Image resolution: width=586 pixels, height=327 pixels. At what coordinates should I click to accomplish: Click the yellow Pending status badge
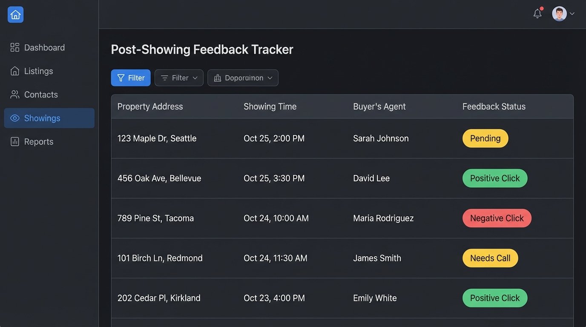click(x=485, y=138)
